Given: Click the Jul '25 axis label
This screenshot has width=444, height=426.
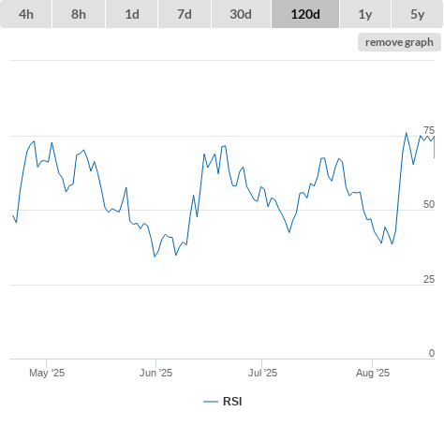Looking at the screenshot, I should pos(262,373).
